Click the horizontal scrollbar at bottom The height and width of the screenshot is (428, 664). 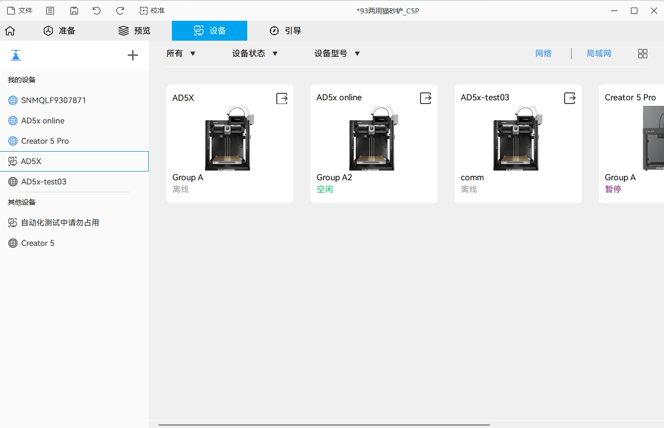324,424
